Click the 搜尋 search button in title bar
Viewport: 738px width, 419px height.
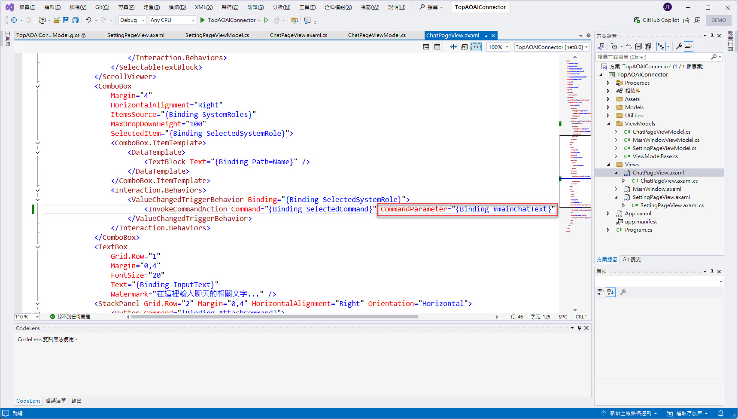431,7
